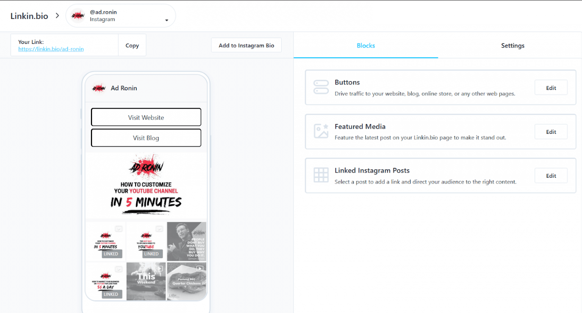The width and height of the screenshot is (582, 313).
Task: Click the Visit Website preview button
Action: click(x=146, y=117)
